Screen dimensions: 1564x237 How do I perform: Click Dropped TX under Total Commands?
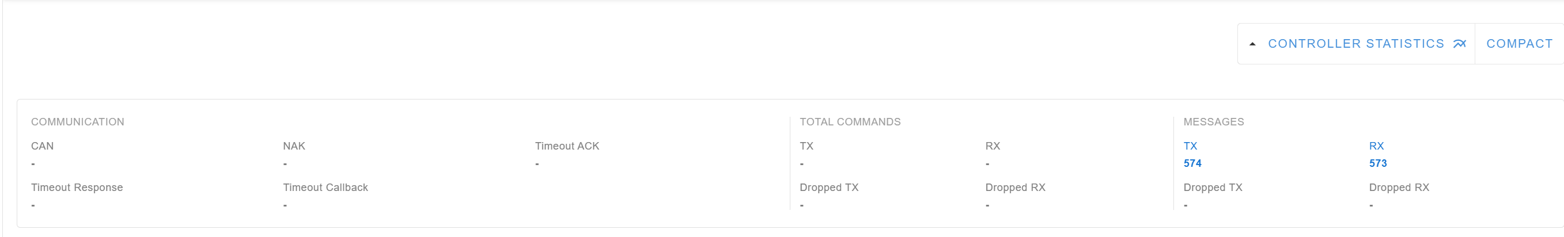coord(829,188)
